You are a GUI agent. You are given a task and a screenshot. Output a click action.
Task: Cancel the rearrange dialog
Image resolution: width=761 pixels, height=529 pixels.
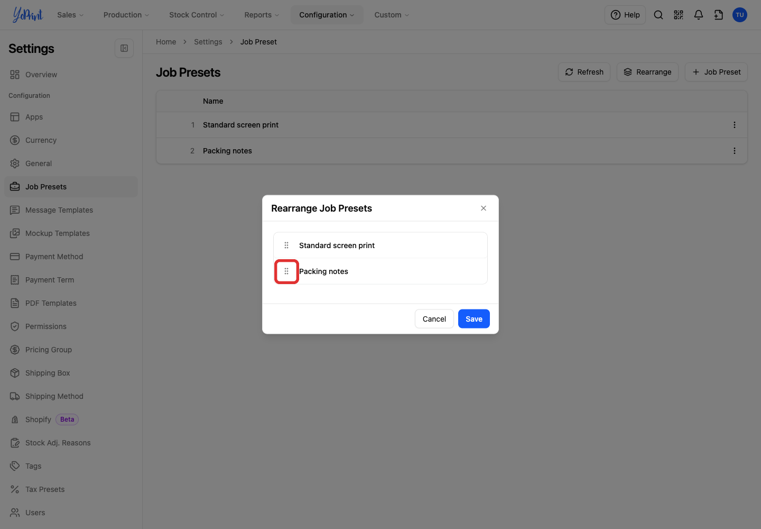tap(434, 319)
